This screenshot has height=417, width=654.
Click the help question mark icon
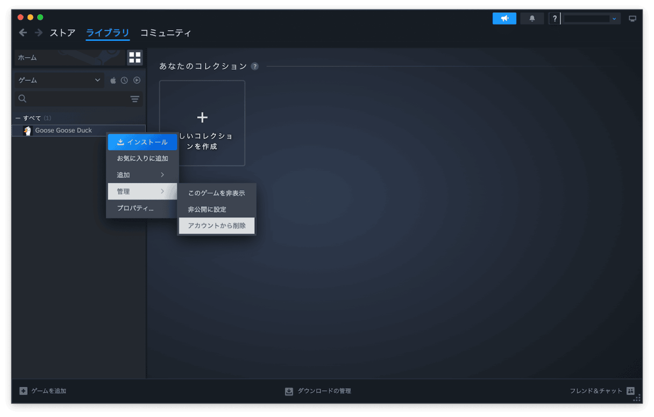pyautogui.click(x=554, y=18)
